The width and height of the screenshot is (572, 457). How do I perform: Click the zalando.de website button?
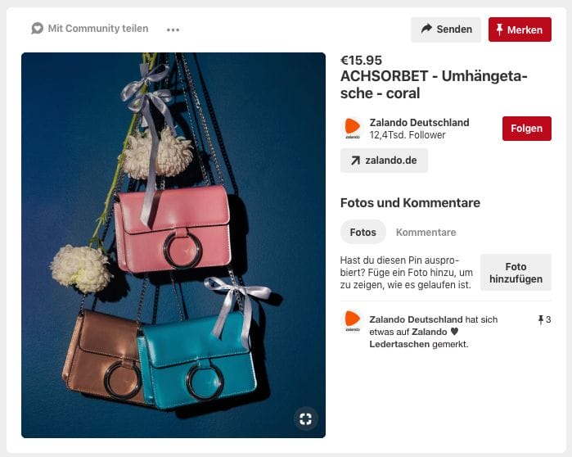384,161
